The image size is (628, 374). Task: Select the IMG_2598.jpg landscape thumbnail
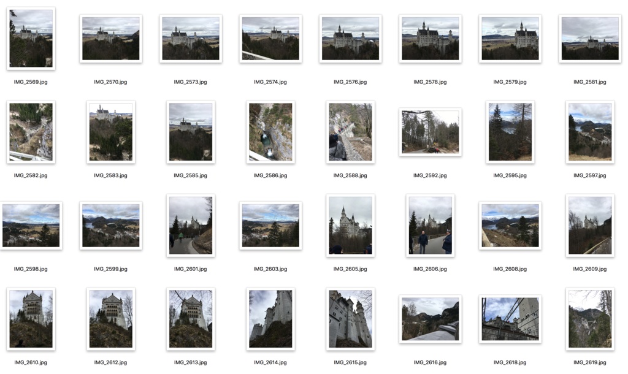[x=31, y=226]
